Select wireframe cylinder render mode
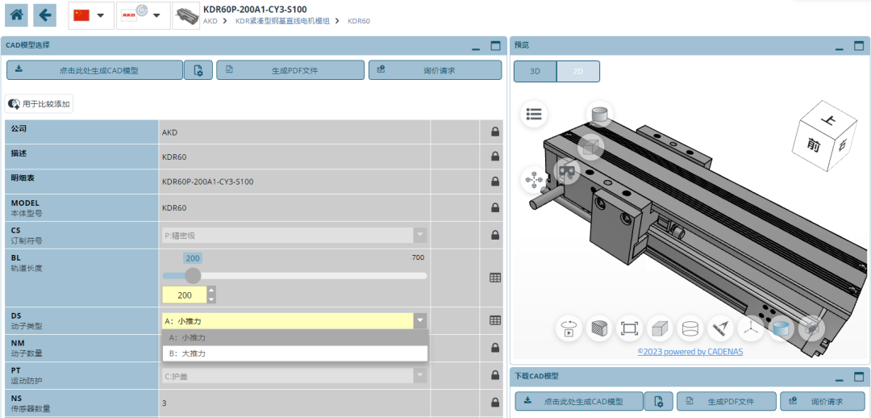871x418 pixels. coord(690,328)
